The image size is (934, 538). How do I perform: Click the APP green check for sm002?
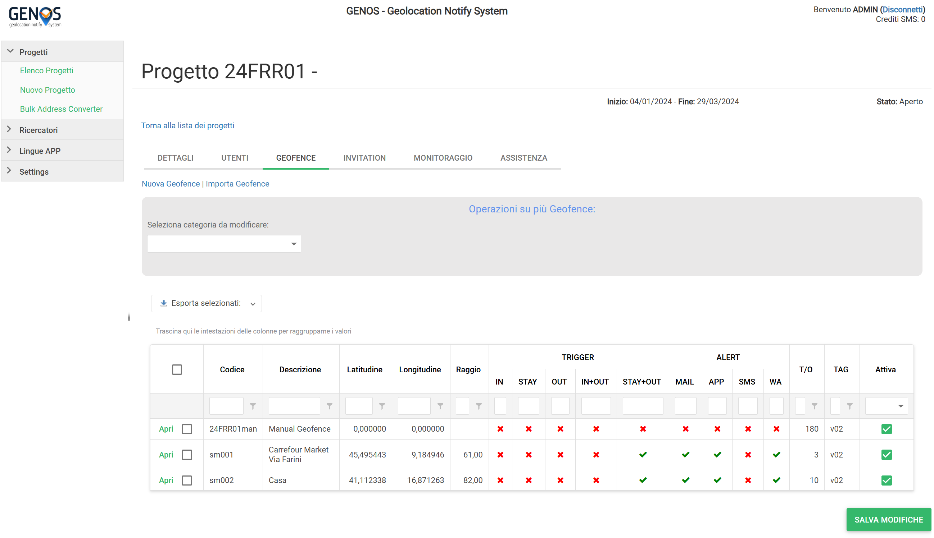[x=718, y=480]
